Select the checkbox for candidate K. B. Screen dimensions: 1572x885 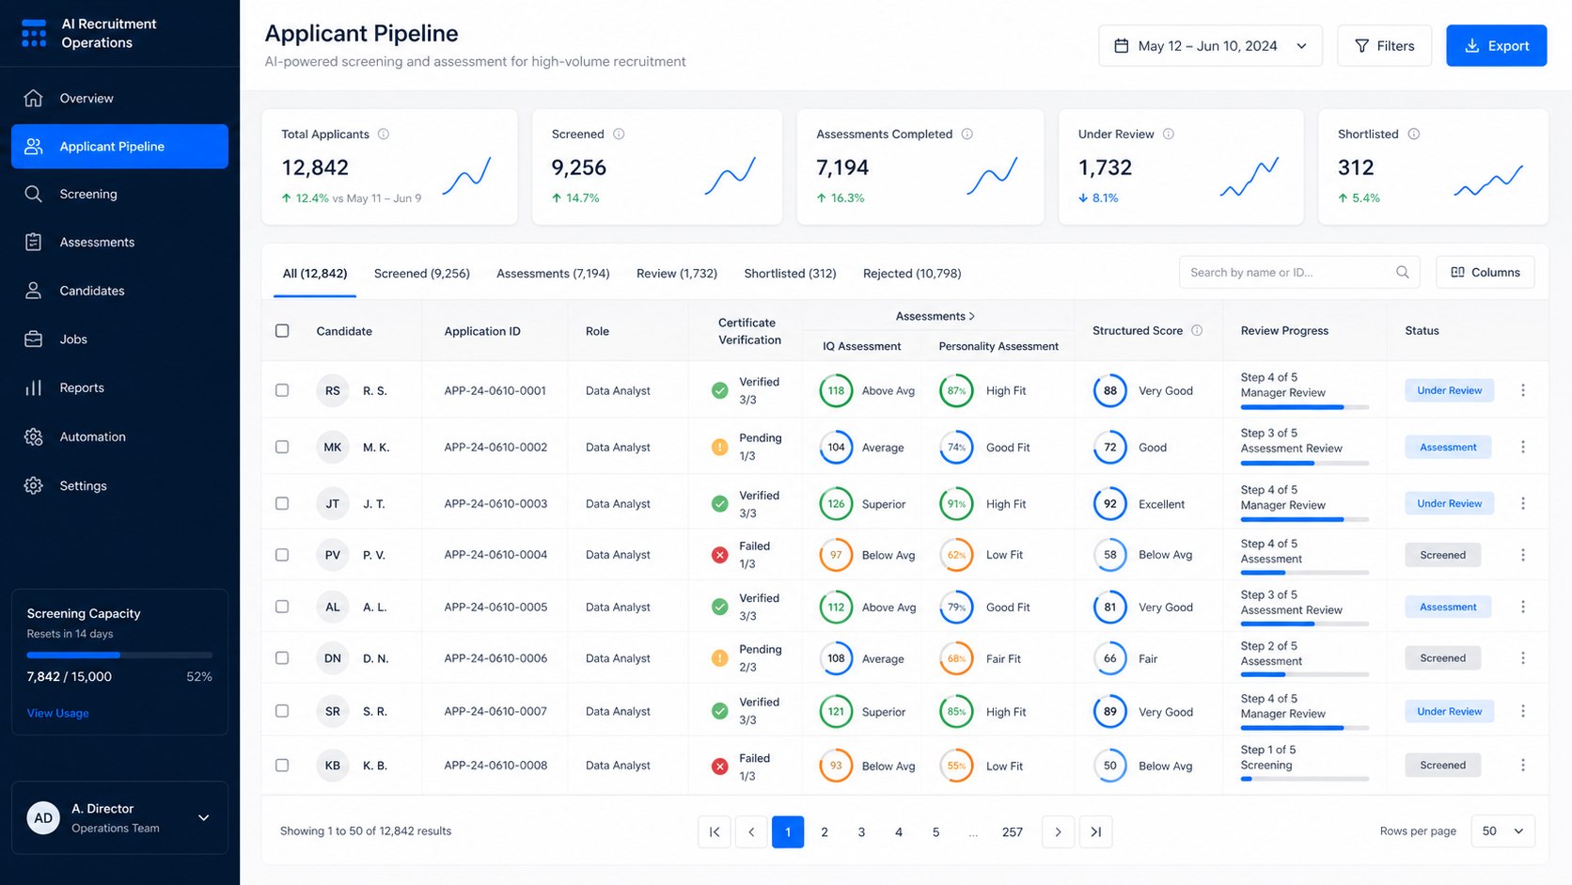[282, 766]
